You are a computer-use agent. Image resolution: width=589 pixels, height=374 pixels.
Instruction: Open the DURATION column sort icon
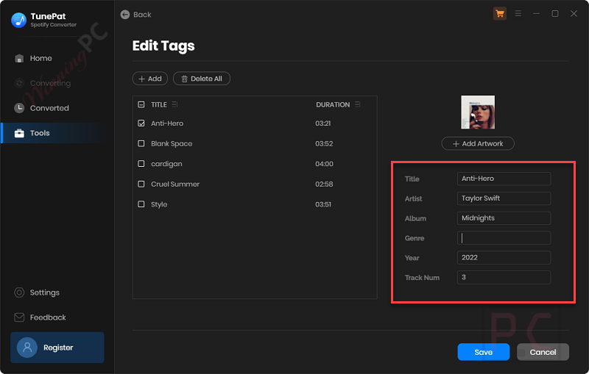(358, 104)
